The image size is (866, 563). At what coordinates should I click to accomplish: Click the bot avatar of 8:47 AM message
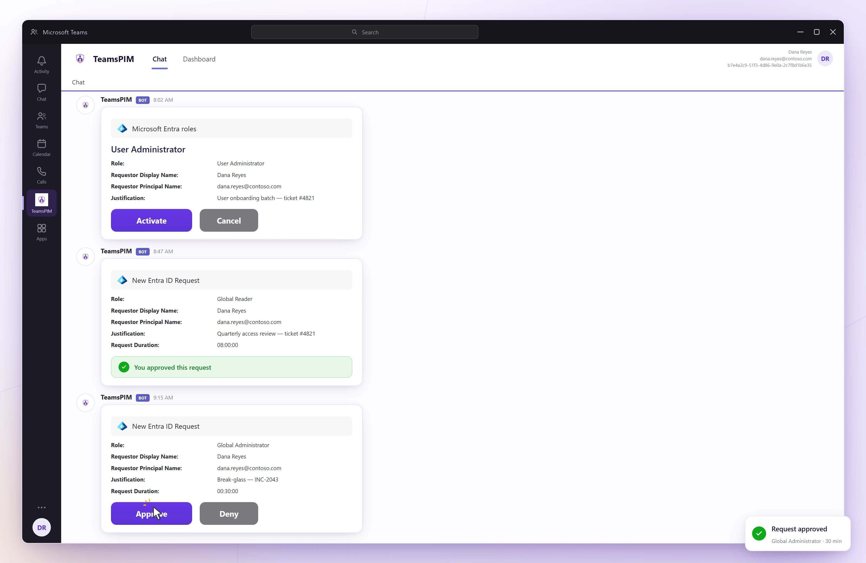tap(86, 257)
